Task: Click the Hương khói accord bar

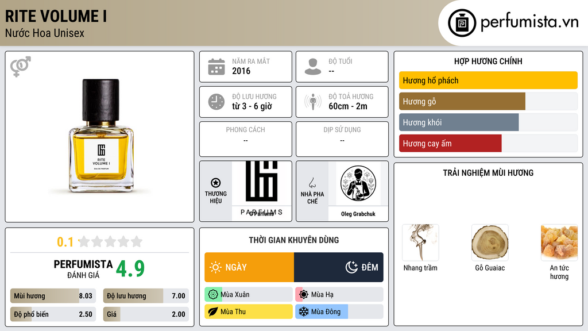Action: click(x=488, y=122)
